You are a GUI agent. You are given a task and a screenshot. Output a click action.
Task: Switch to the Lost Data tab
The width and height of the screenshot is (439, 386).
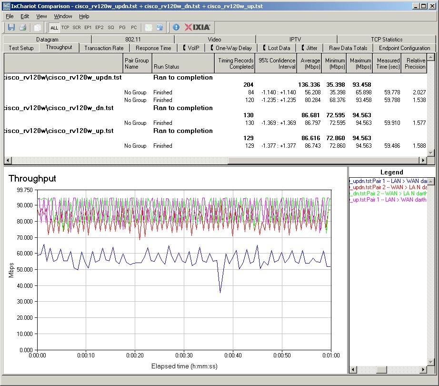277,48
